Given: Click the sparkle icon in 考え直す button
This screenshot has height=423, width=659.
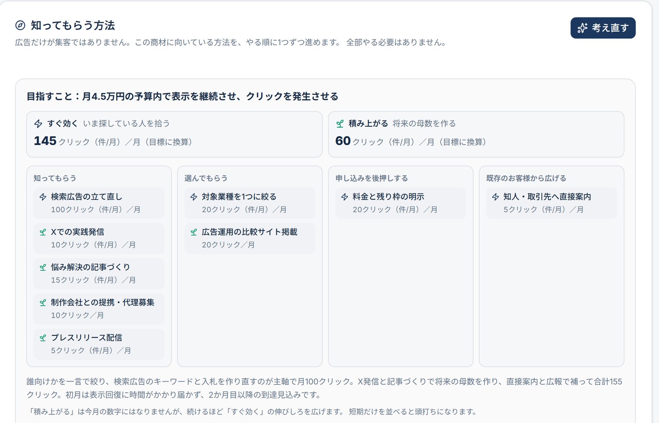Looking at the screenshot, I should pyautogui.click(x=582, y=28).
